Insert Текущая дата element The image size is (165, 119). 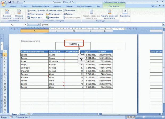coord(34,18)
